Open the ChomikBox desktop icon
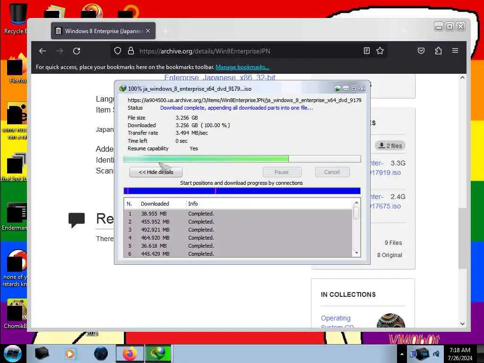Image resolution: width=484 pixels, height=363 pixels. tap(16, 314)
